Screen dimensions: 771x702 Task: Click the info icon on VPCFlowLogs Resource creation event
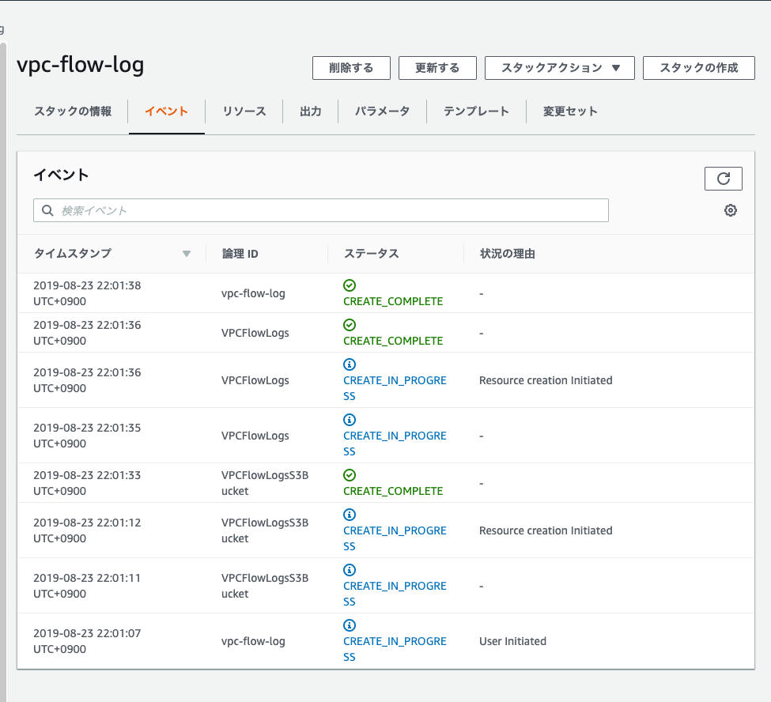point(350,364)
